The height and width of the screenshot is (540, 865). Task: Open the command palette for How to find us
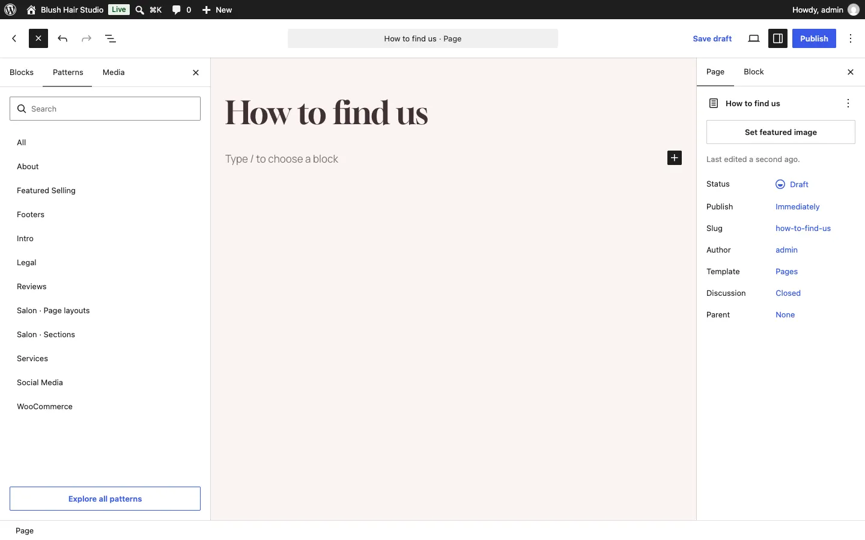[423, 38]
